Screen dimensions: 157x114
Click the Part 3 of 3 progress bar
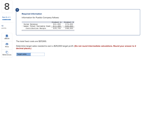[6, 20]
